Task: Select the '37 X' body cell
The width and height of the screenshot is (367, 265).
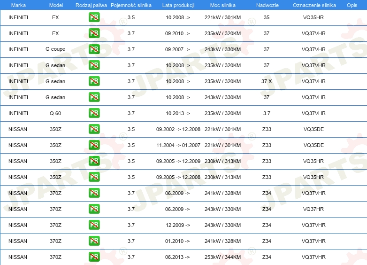Action: tap(267, 81)
